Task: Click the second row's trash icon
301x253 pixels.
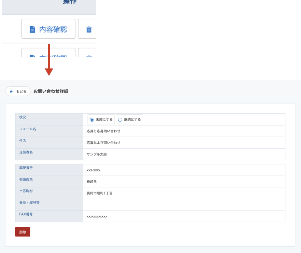Action: (89, 56)
